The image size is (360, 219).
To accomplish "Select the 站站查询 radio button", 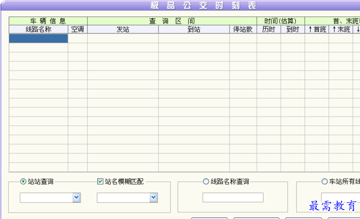I will coord(23,181).
